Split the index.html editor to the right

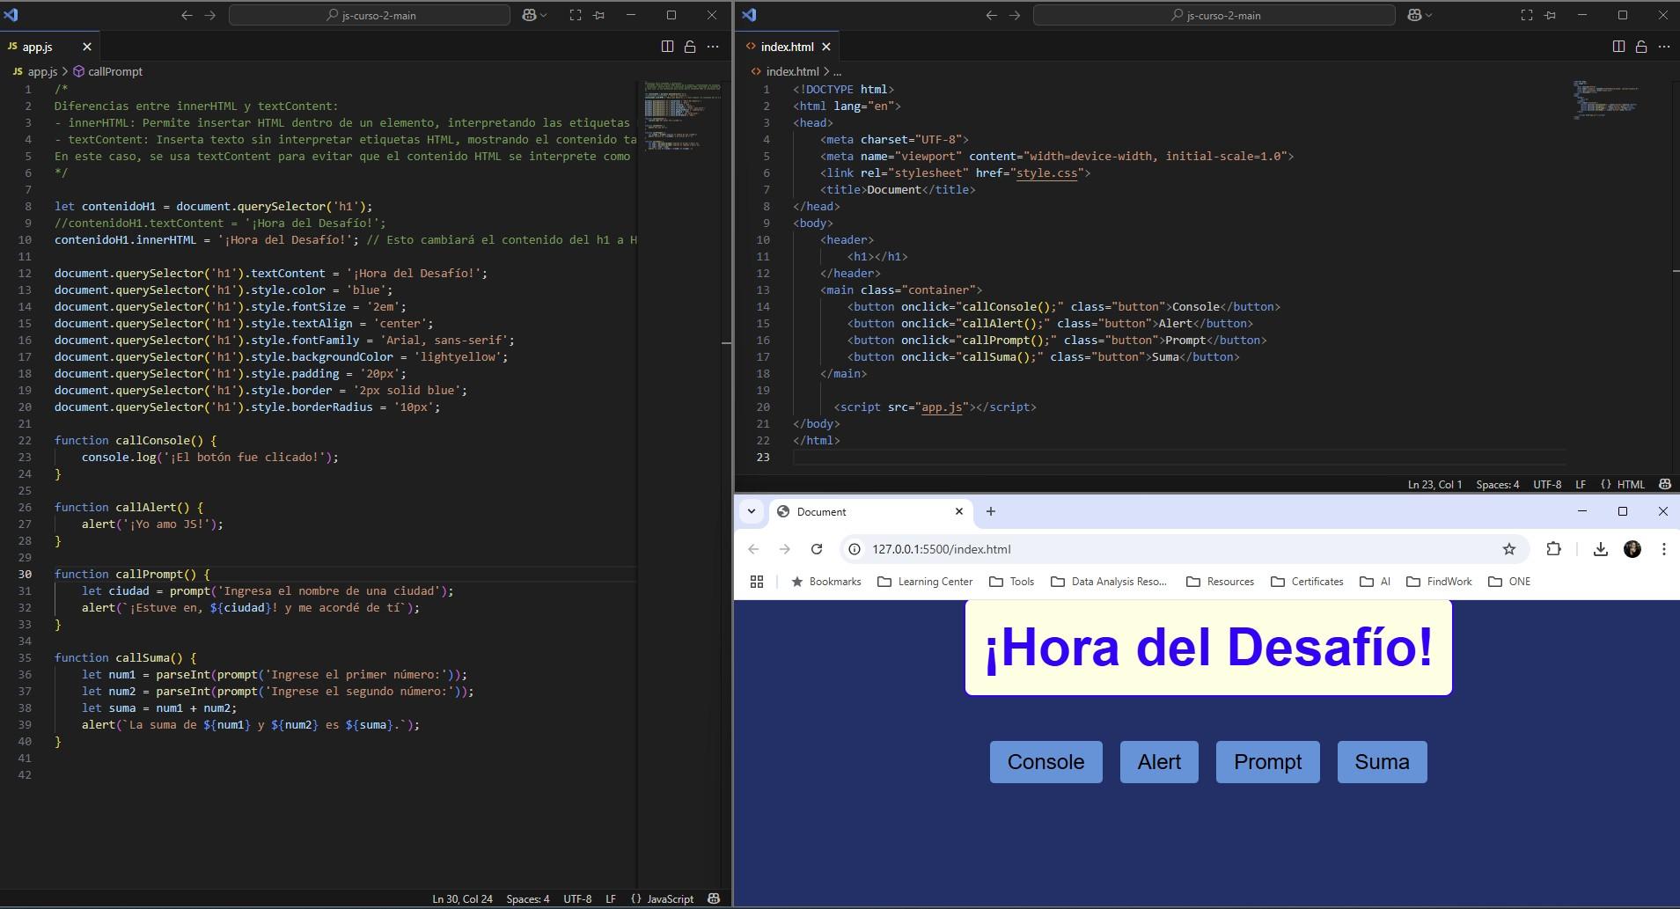[1618, 47]
